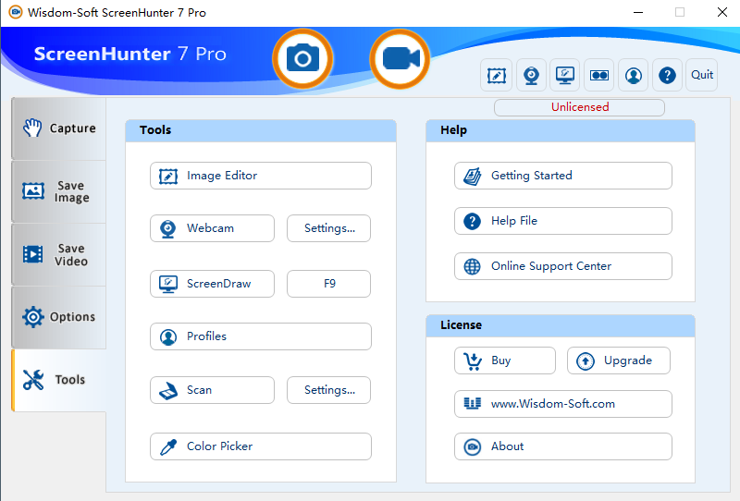The height and width of the screenshot is (501, 740).
Task: Click the orange camera screenshot capture button
Action: pyautogui.click(x=302, y=58)
